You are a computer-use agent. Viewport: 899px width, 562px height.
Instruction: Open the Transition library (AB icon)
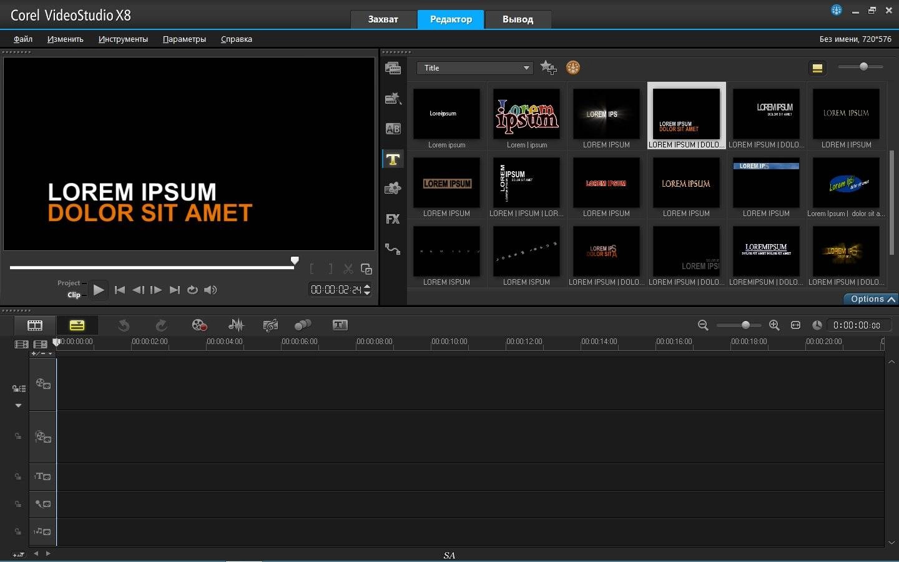(393, 129)
